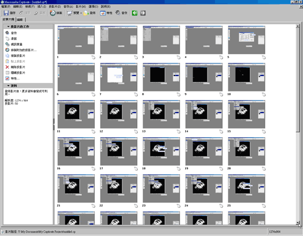303x236 pixels.
Task: Click the mouse icon under slide 1
Action: point(93,57)
